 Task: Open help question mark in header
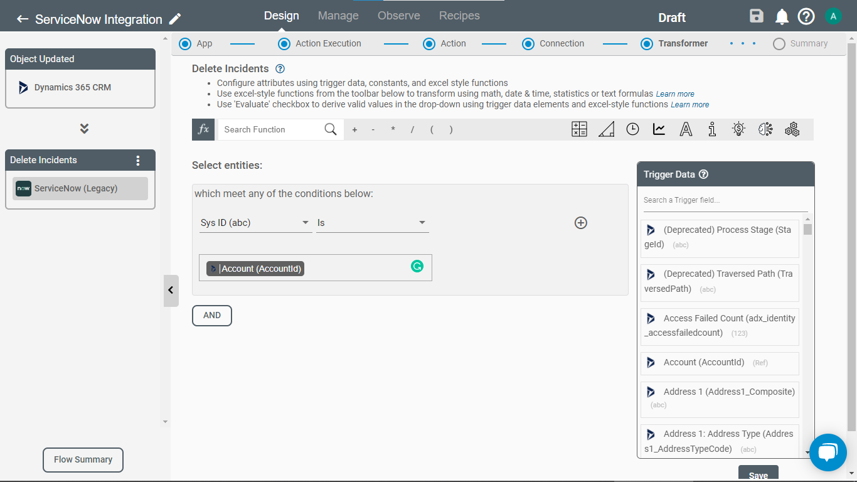(806, 16)
